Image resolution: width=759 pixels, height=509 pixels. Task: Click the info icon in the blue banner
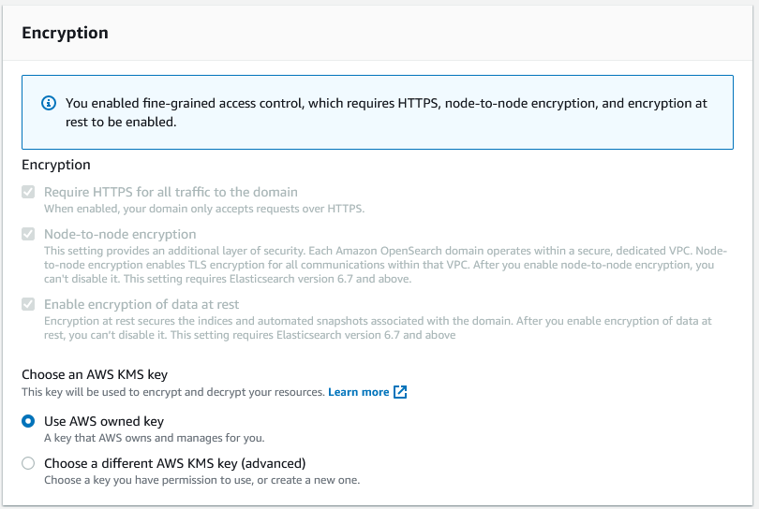49,103
